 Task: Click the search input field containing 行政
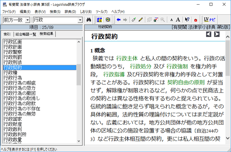pos(56,20)
